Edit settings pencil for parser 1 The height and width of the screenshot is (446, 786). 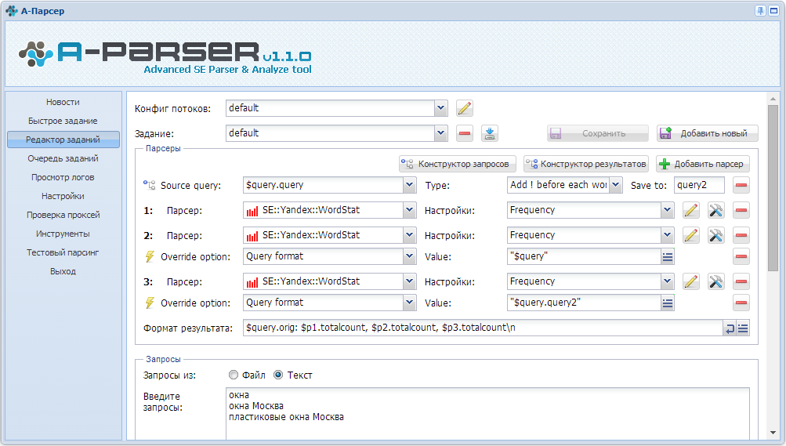click(690, 211)
